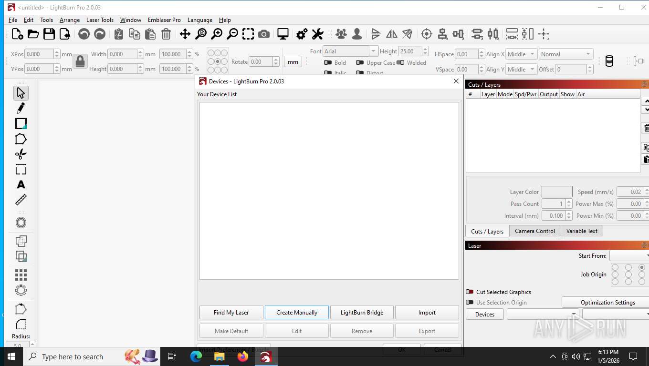
Task: Open Align X Middle dropdown
Action: coord(521,54)
